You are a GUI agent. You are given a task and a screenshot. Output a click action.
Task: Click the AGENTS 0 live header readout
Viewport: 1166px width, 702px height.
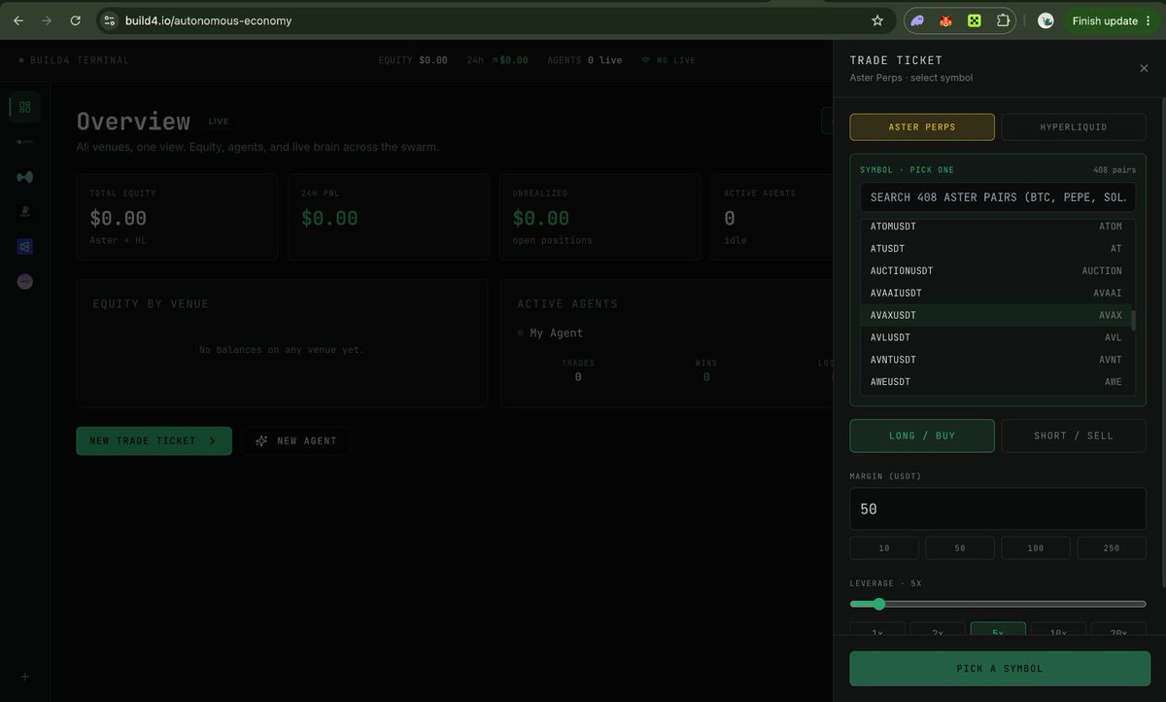click(584, 60)
